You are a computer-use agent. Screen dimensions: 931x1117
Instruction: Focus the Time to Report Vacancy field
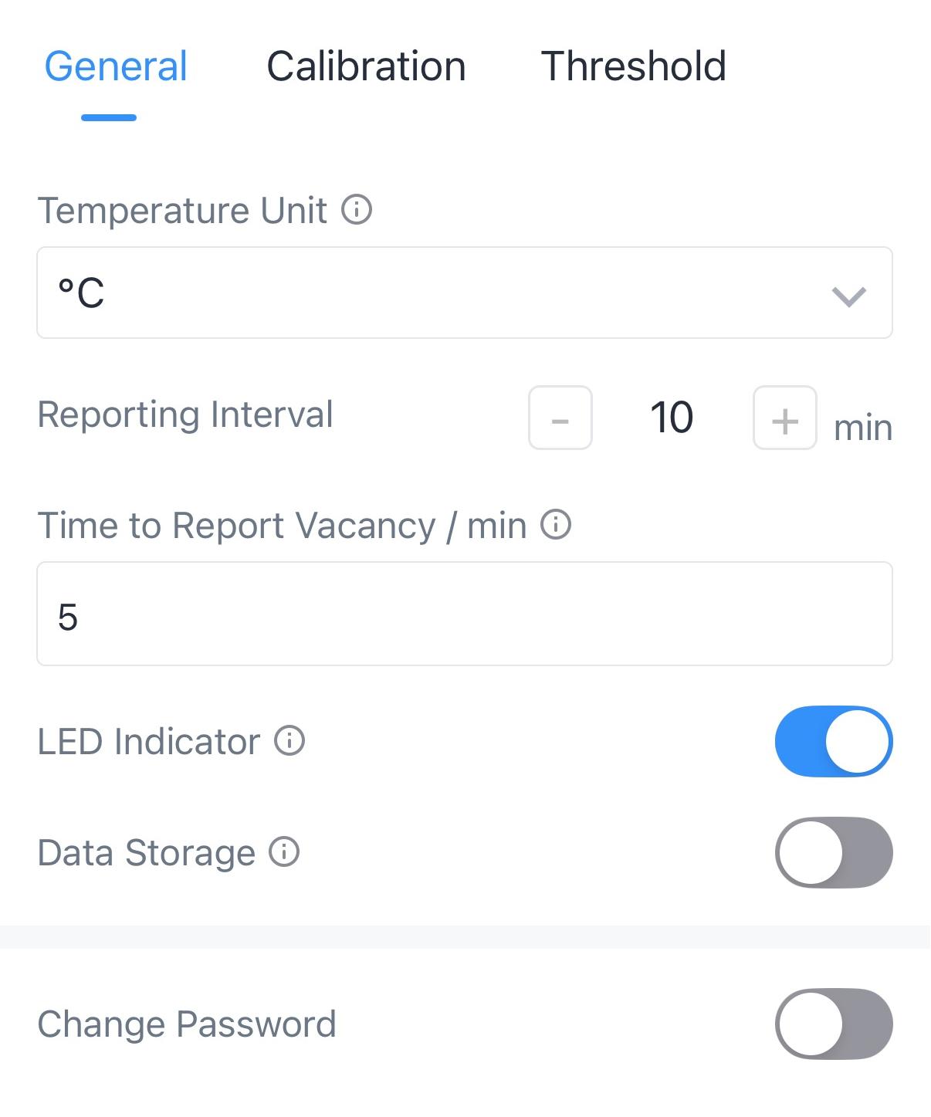coord(465,614)
